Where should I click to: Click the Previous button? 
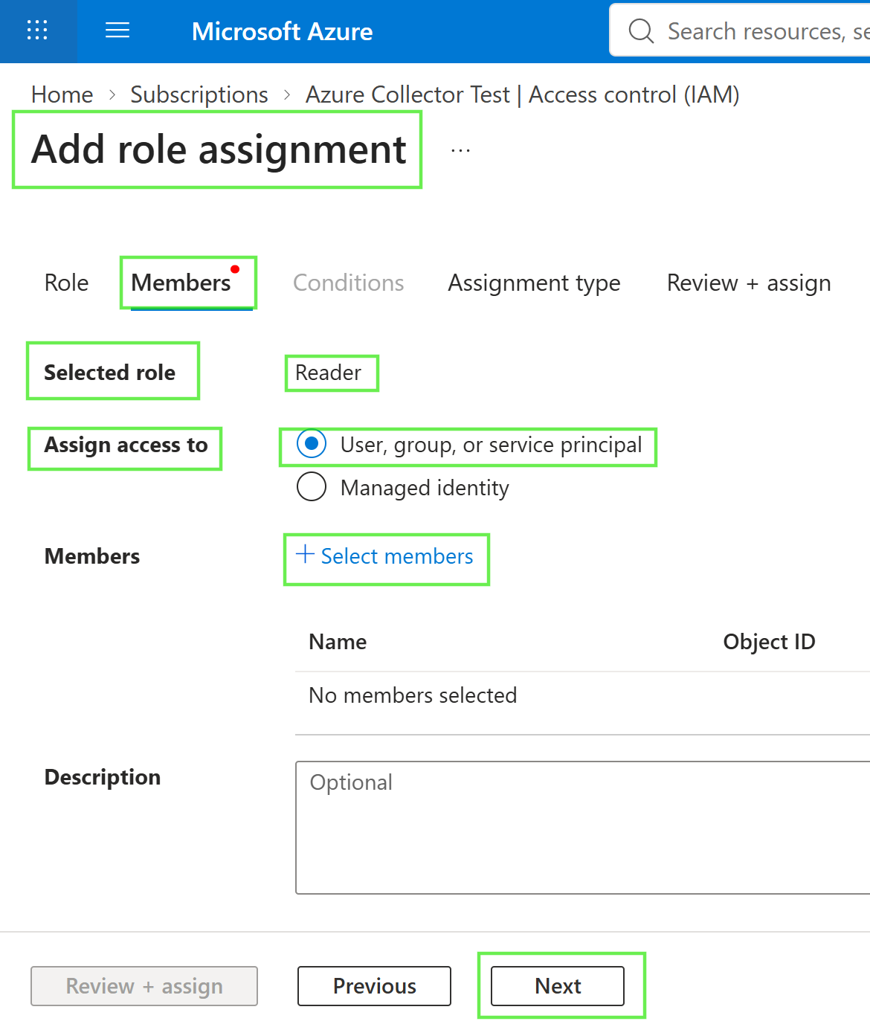pyautogui.click(x=374, y=986)
